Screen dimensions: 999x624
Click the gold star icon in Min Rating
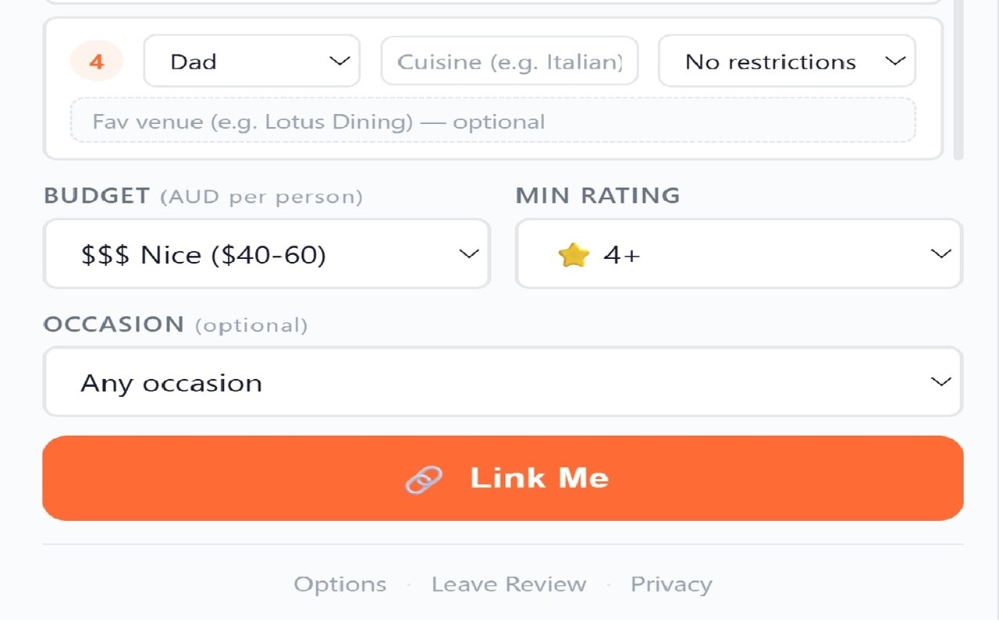573,254
